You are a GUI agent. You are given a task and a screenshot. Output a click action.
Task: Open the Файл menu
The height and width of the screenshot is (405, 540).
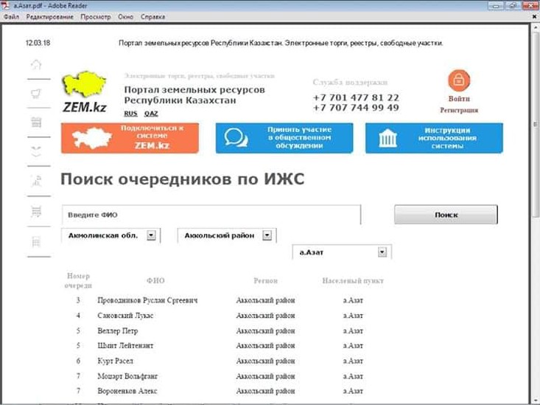point(11,15)
